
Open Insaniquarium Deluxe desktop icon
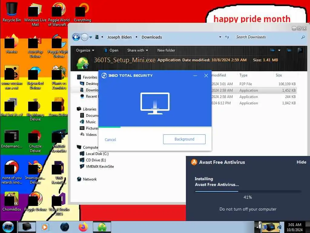pos(35,172)
